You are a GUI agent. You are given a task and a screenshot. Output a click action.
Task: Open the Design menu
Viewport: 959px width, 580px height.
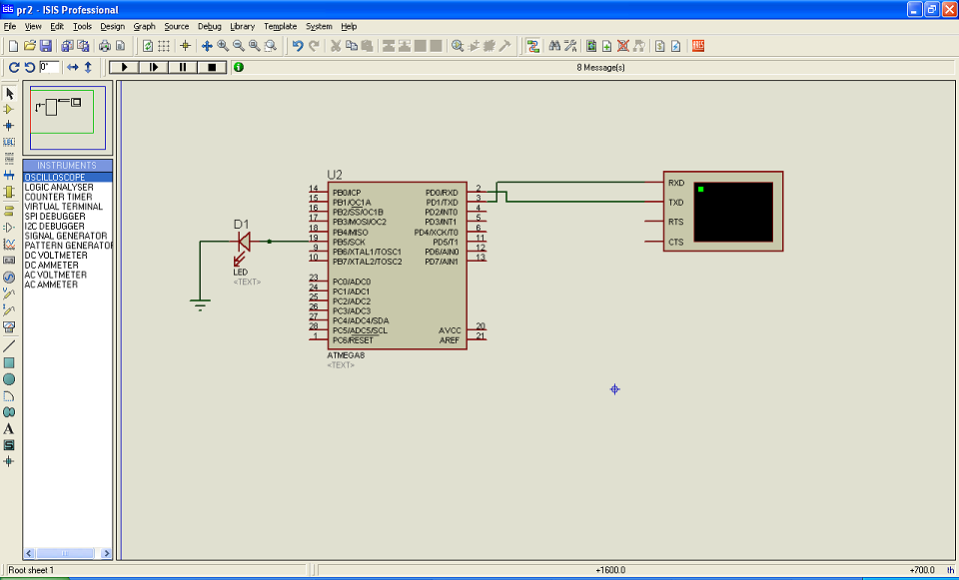tap(112, 26)
